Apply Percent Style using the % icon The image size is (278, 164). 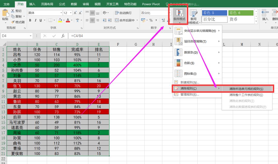point(151,20)
